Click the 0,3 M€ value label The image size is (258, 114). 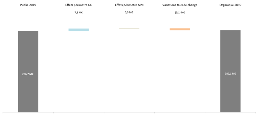tap(129, 12)
